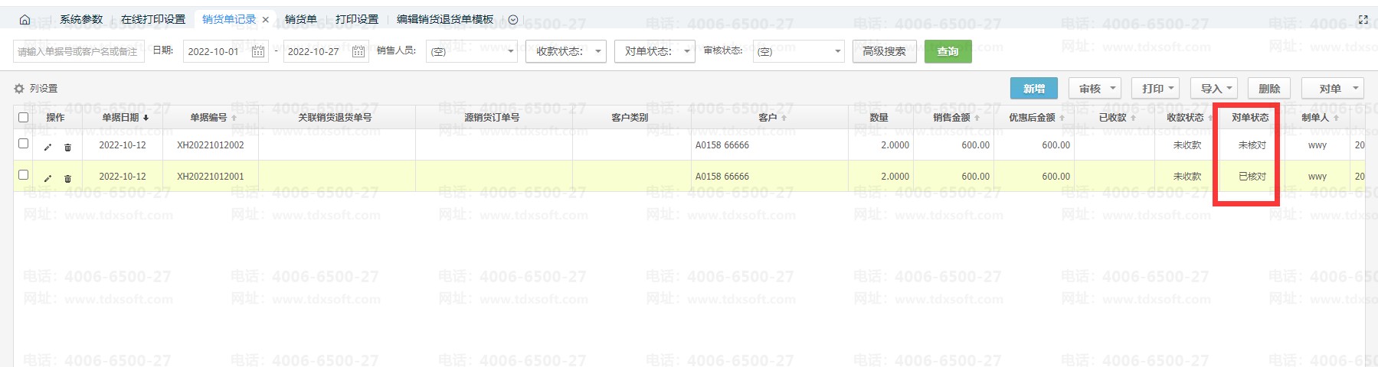Switch to the 系统参数 tab
This screenshot has height=367, width=1378.
80,20
